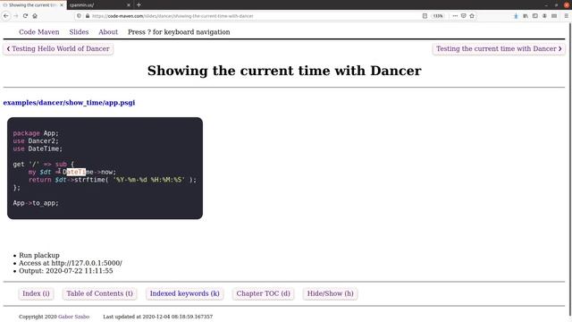Screen dimensions: 572x322
Task: Click the browser forward arrow
Action: (16, 16)
